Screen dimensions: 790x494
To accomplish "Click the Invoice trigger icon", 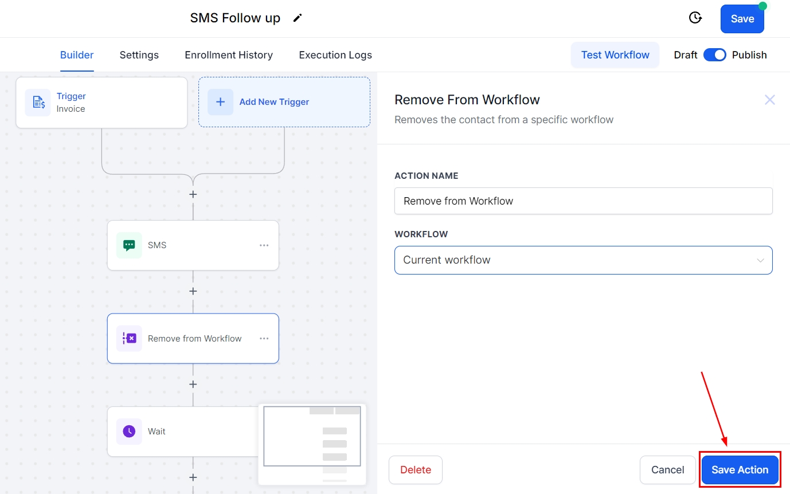I will point(38,103).
